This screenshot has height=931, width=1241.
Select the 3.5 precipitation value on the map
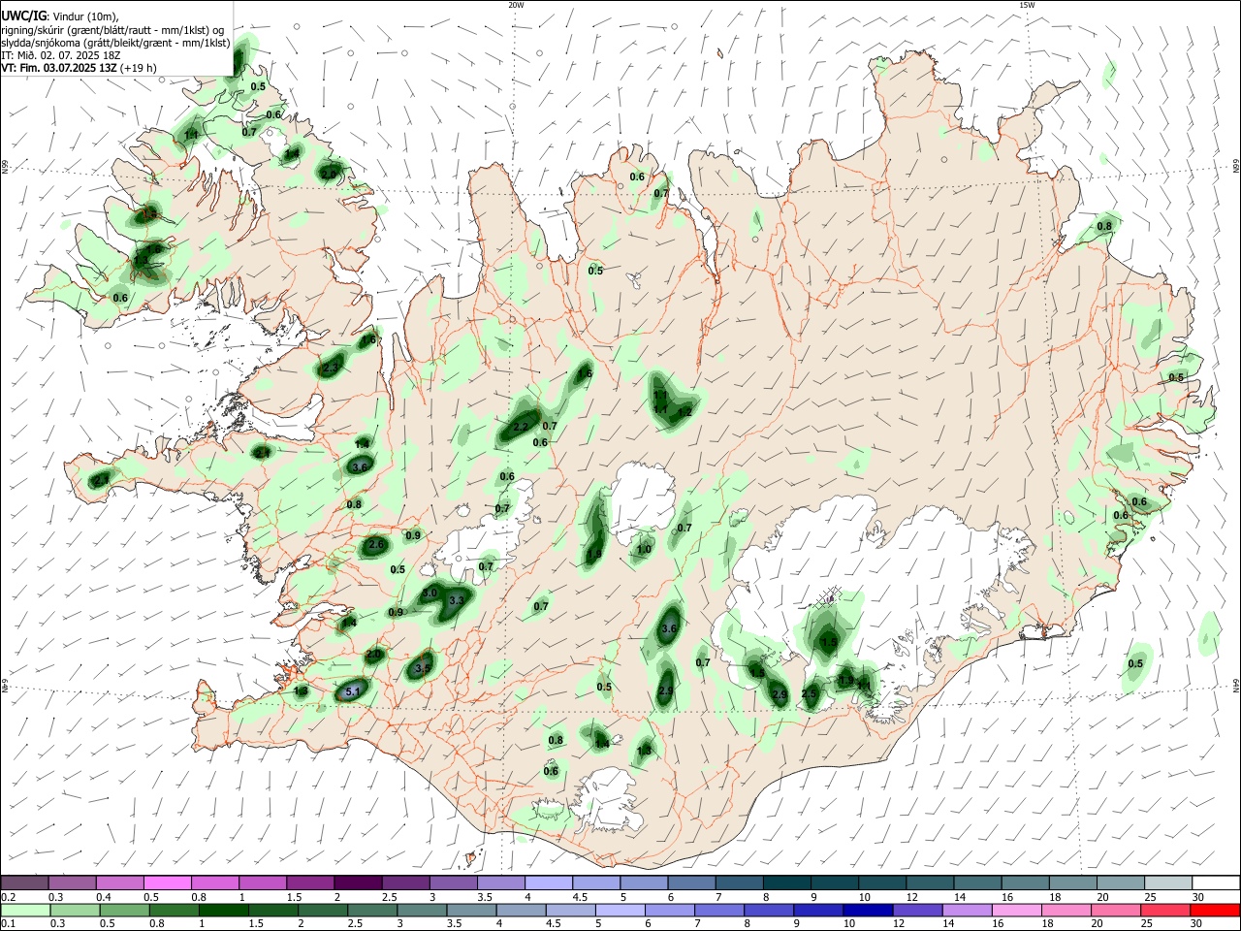pyautogui.click(x=423, y=668)
